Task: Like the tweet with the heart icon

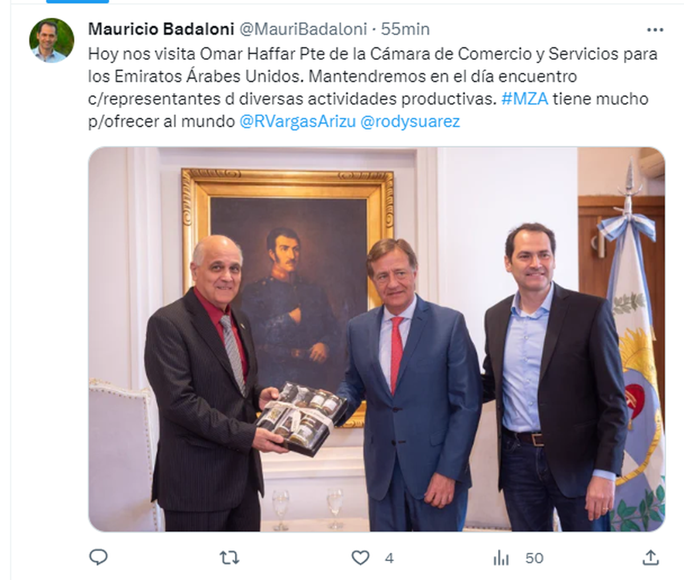Action: [360, 558]
